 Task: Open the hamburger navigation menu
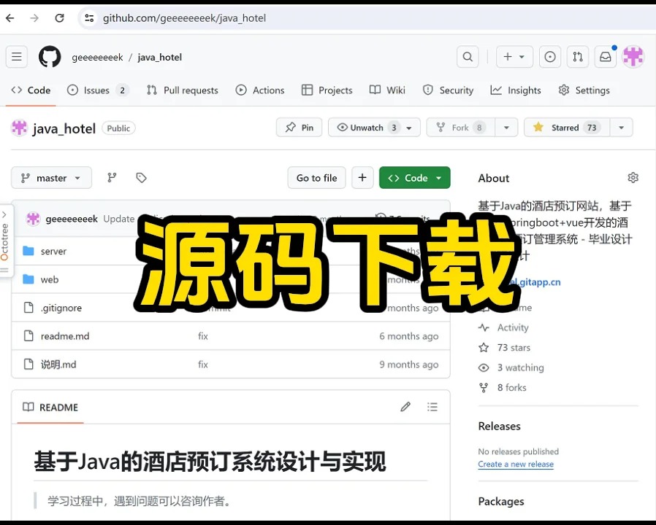tap(17, 57)
